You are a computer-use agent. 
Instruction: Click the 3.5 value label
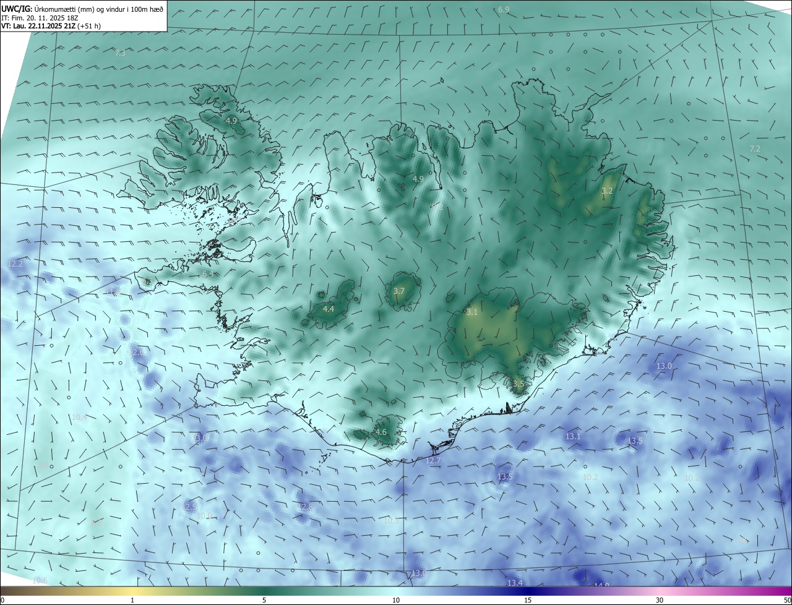519,384
